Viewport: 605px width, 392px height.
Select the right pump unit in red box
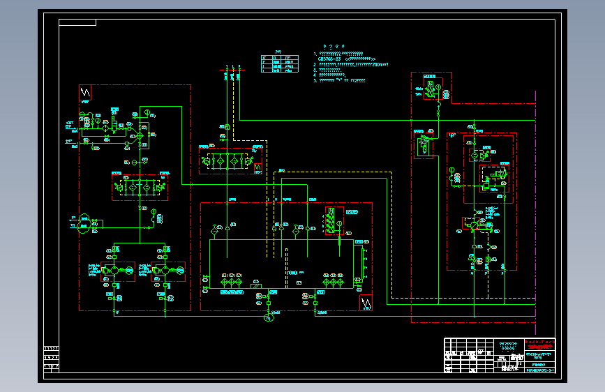168,271
